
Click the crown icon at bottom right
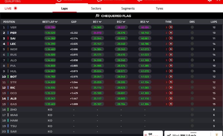[217, 135]
